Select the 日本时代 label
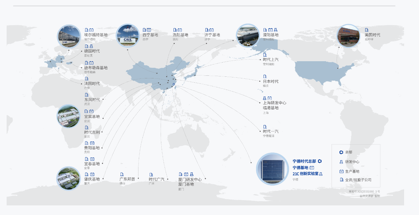 [271, 81]
